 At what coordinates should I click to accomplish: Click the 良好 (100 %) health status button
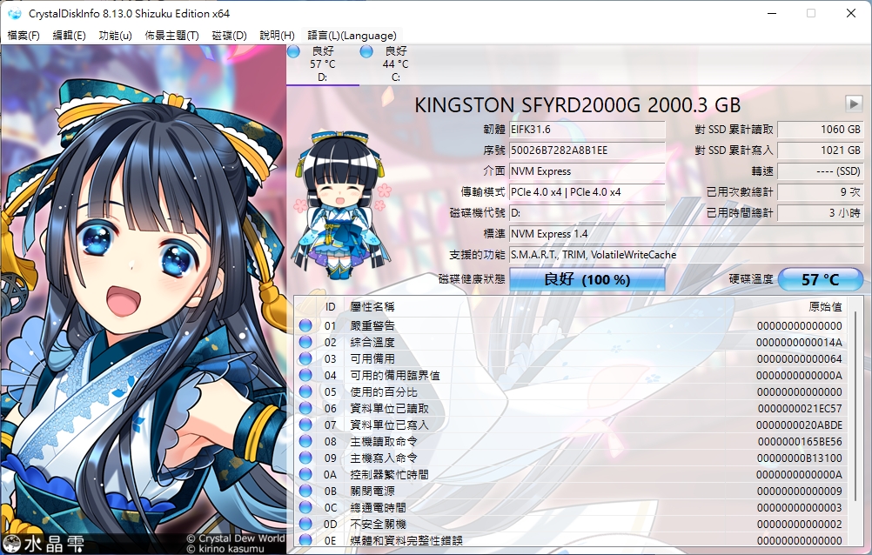pyautogui.click(x=587, y=279)
